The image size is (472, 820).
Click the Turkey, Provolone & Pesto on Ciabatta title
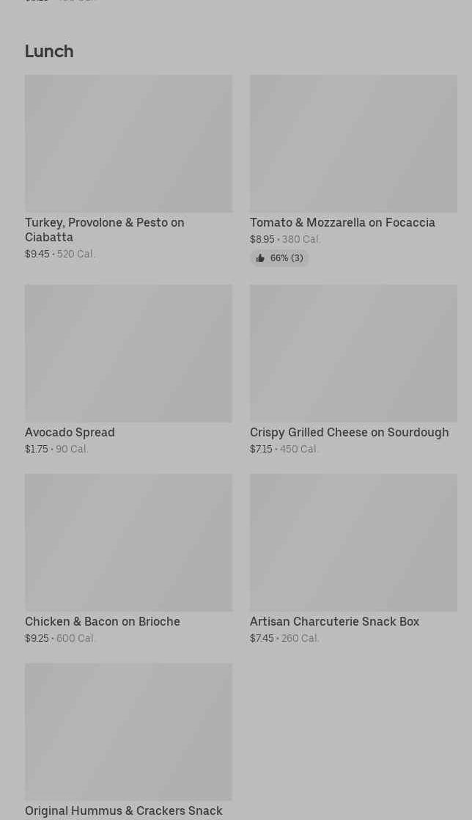104,230
